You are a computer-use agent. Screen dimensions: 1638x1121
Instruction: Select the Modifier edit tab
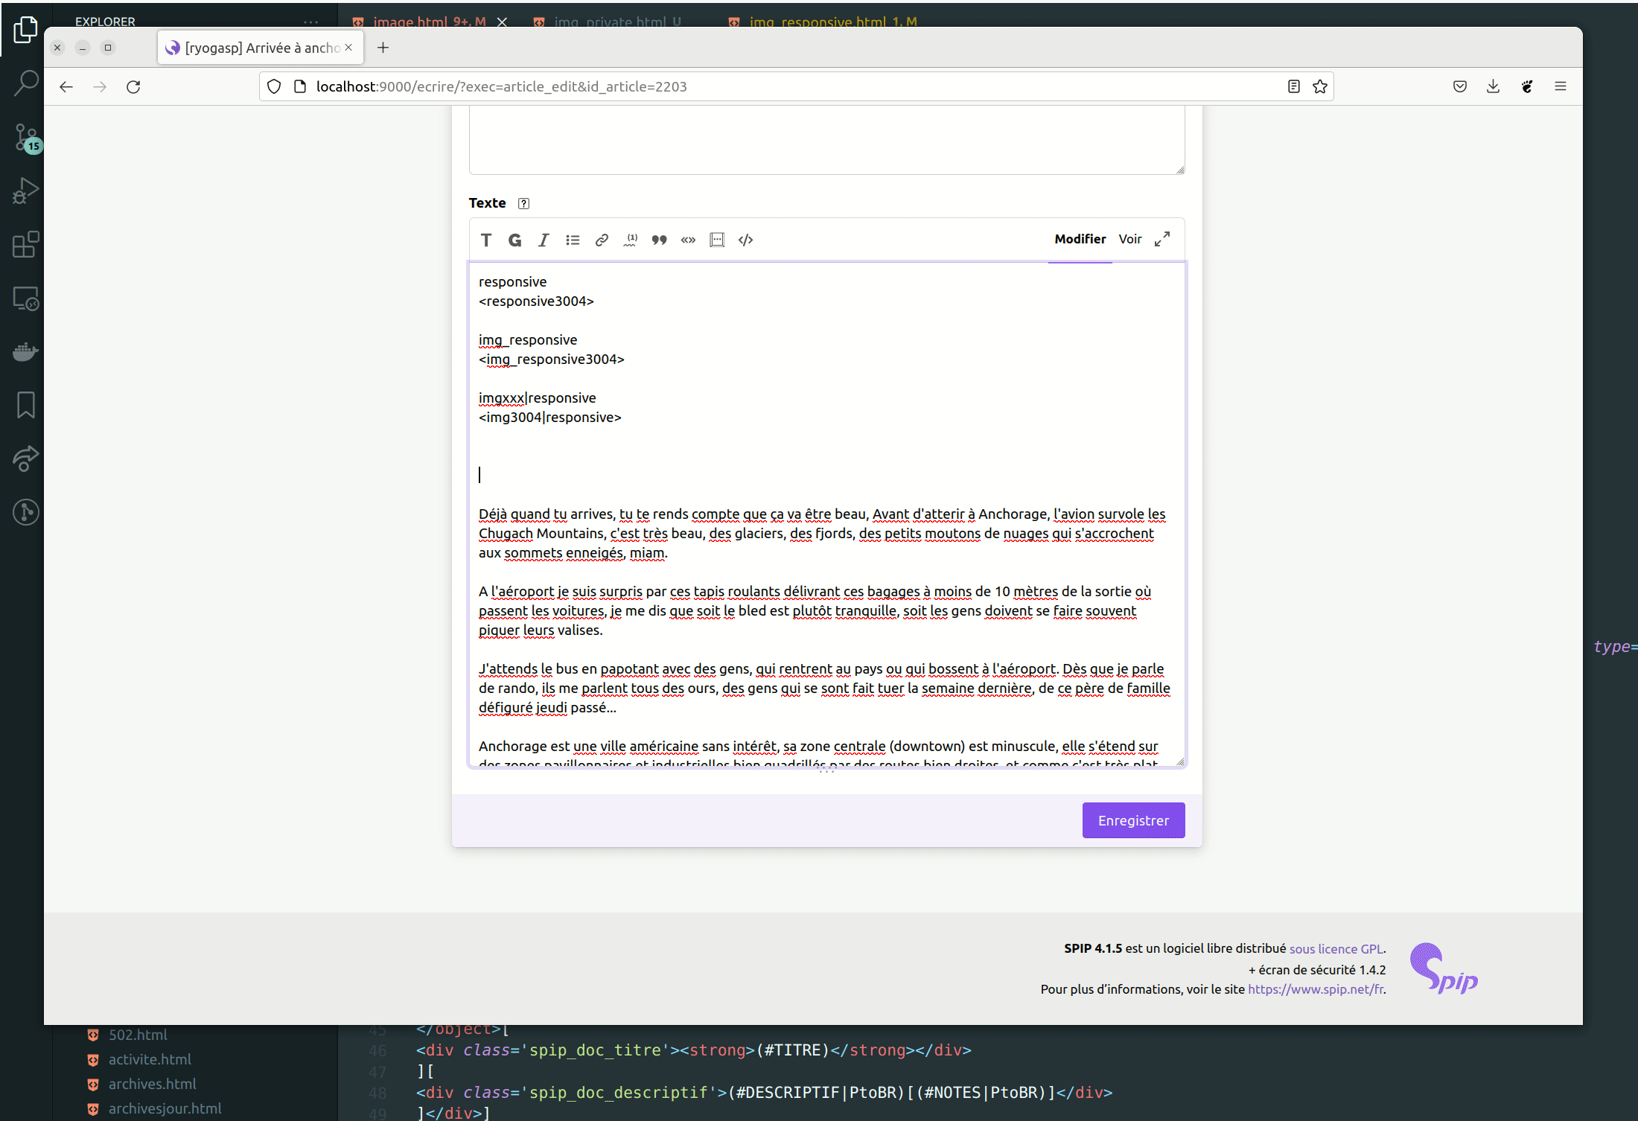(1080, 239)
